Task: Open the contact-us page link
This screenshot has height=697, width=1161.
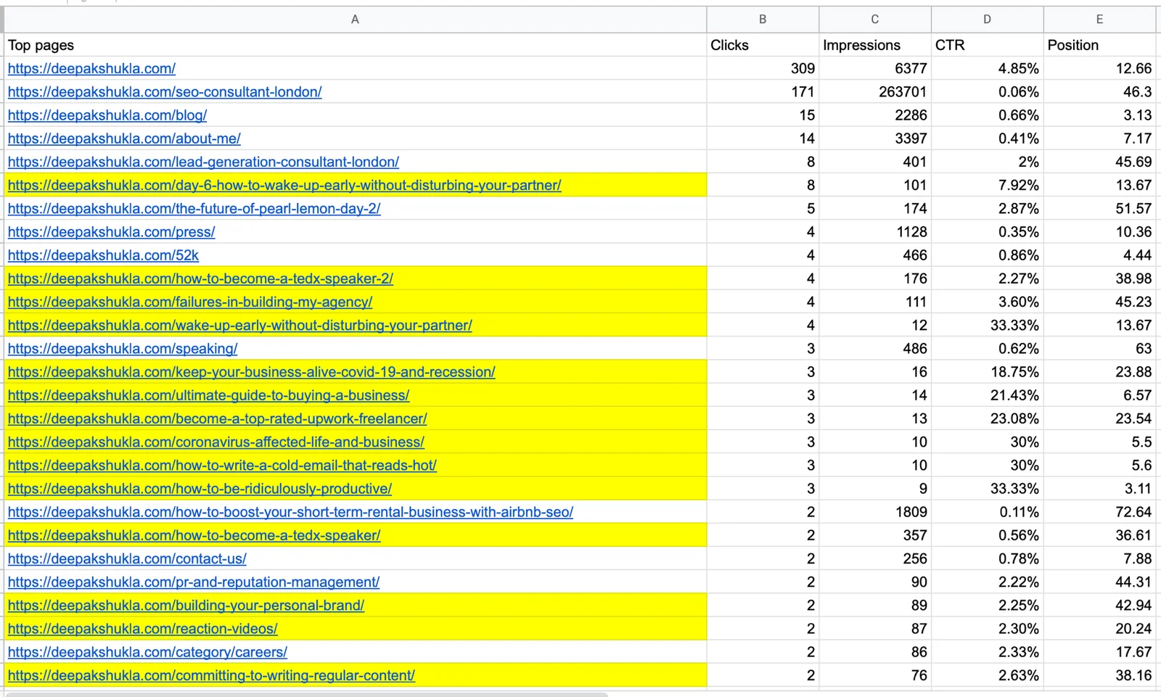Action: (127, 558)
